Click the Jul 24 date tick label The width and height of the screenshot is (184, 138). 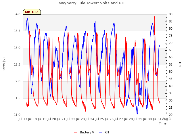point(90,119)
